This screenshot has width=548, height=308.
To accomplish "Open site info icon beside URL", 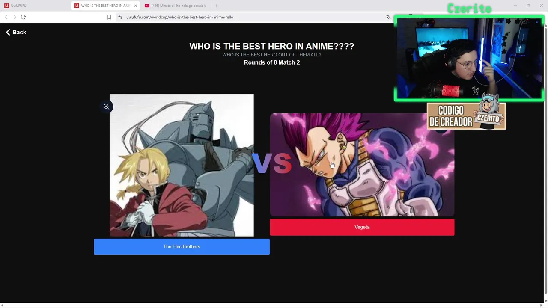I will point(120,17).
